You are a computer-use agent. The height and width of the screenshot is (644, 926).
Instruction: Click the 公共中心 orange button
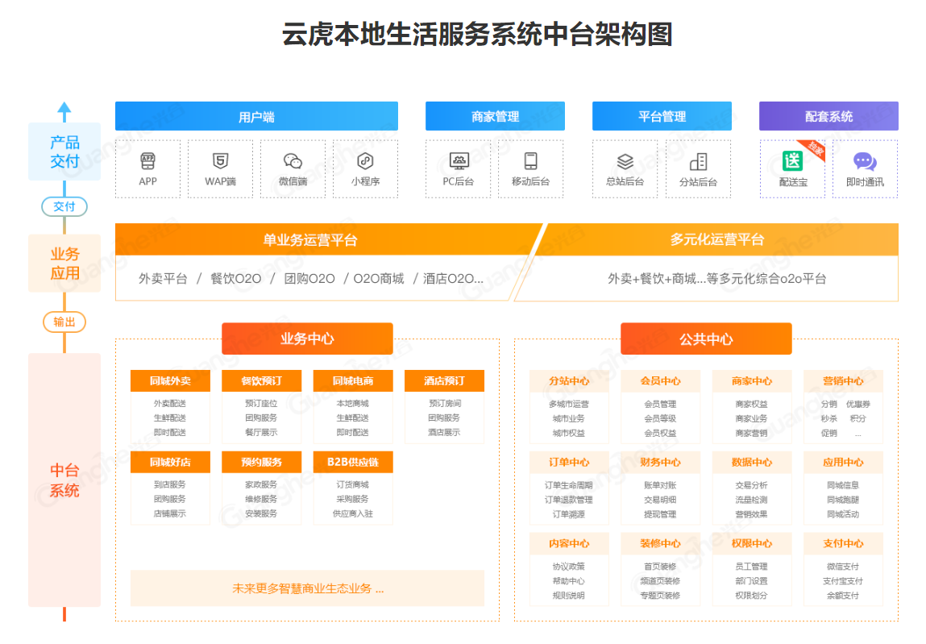[706, 339]
